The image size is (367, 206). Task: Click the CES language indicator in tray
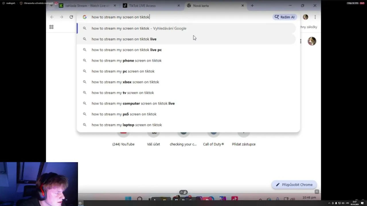348,203
